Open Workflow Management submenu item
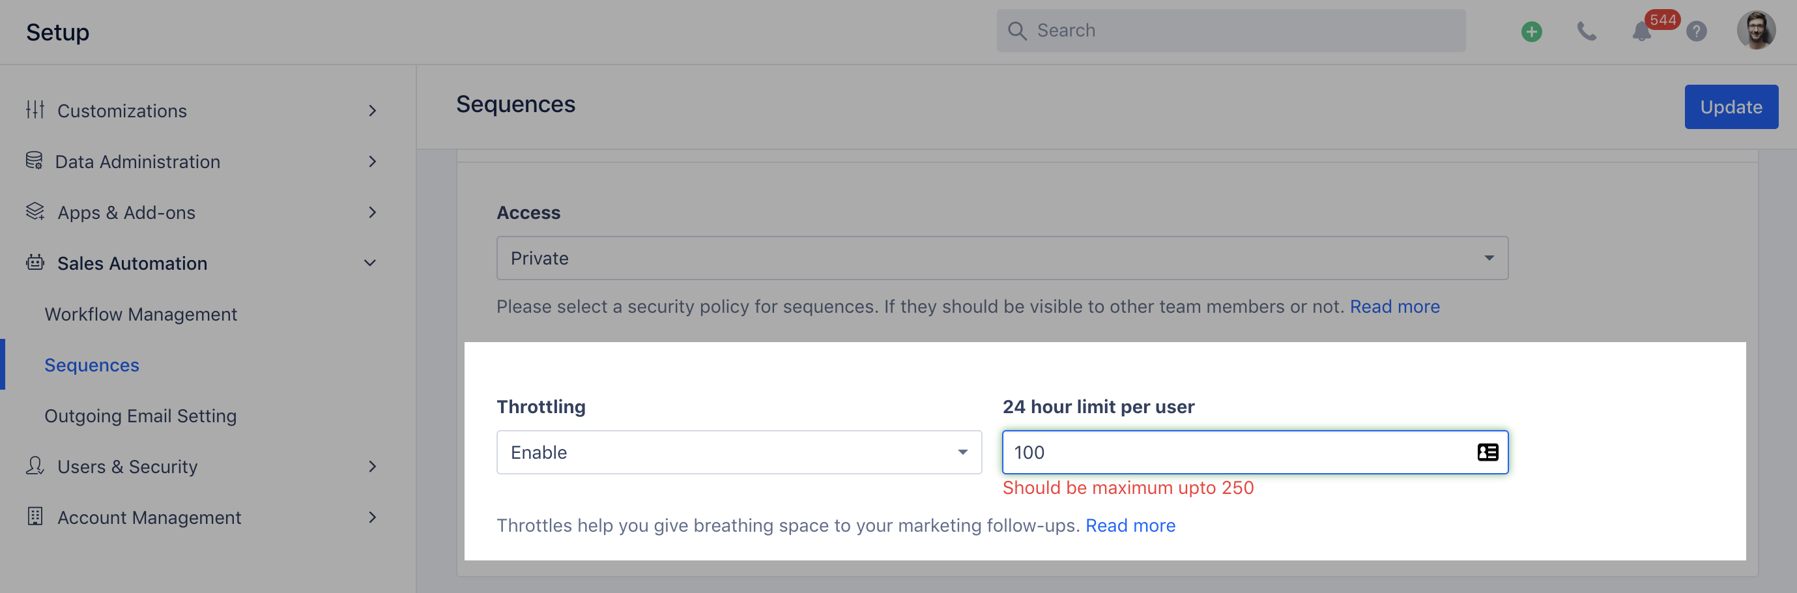Screen dimensions: 1797x593 pyautogui.click(x=140, y=314)
